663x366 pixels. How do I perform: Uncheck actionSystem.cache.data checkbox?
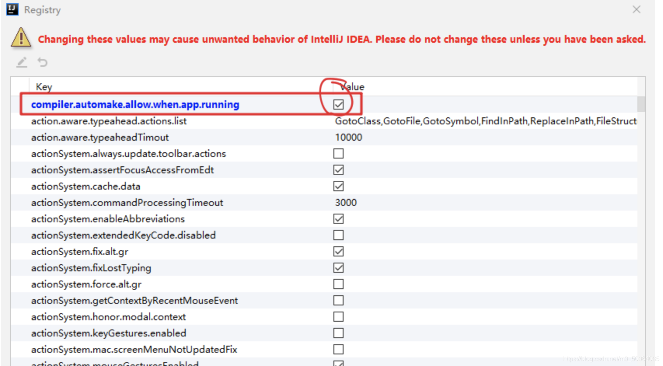point(338,186)
